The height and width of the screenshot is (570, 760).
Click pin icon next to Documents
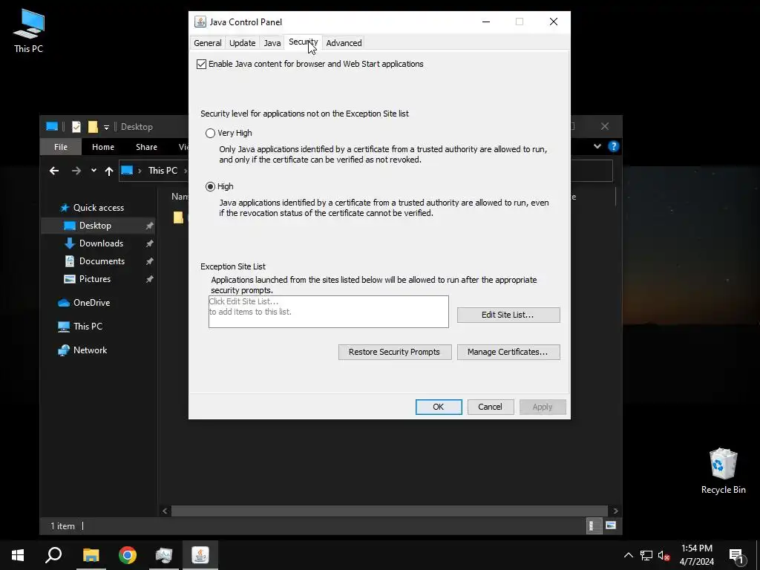[150, 262]
